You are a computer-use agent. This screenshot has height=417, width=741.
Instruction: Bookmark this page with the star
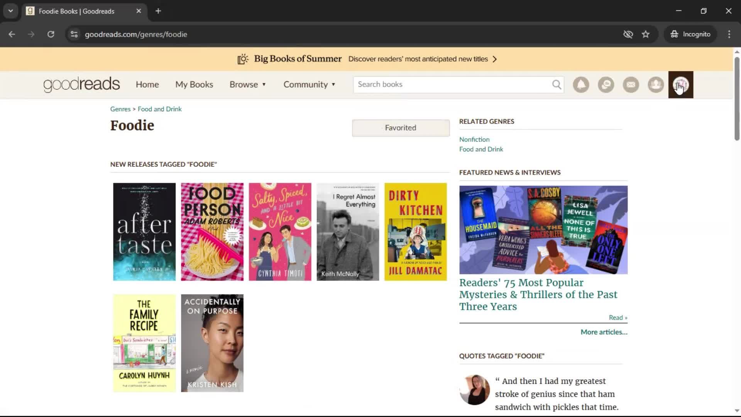pos(646,34)
